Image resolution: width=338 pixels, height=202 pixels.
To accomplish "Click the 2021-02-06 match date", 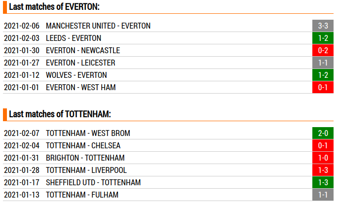I will tap(22, 26).
